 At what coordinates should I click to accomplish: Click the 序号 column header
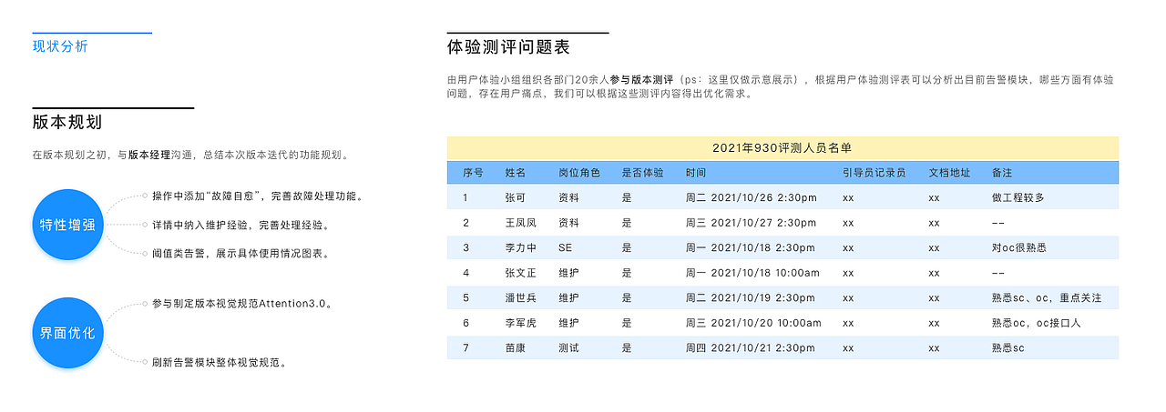click(x=473, y=172)
